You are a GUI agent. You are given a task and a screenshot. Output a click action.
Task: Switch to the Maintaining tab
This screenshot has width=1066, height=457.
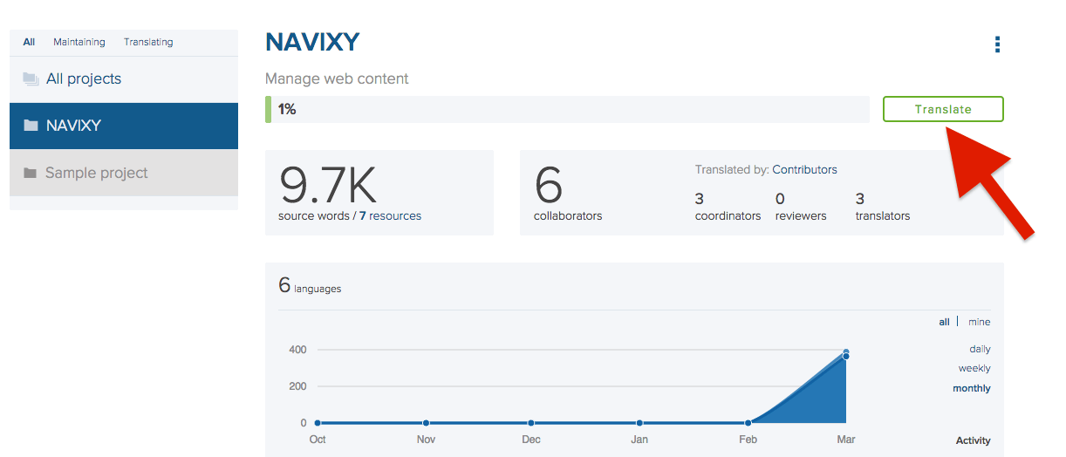click(79, 42)
